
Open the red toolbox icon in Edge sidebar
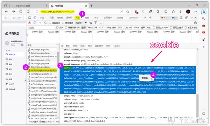(x=204, y=26)
